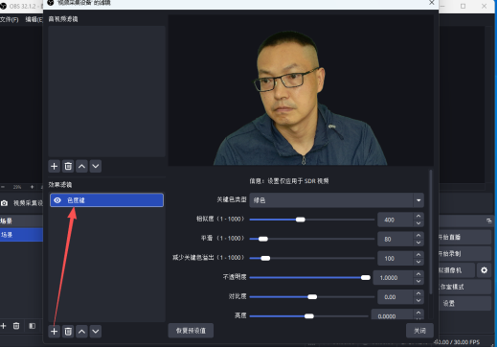This screenshot has width=498, height=348.
Task: Click the camera screenshot icon in OBS toolbar
Action: (4, 203)
